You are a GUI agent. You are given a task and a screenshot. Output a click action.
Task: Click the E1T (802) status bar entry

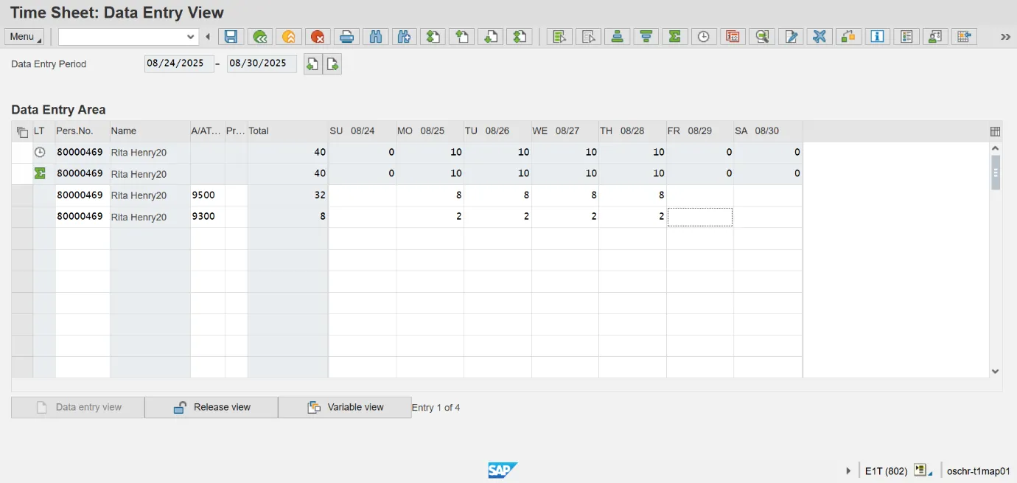point(886,470)
